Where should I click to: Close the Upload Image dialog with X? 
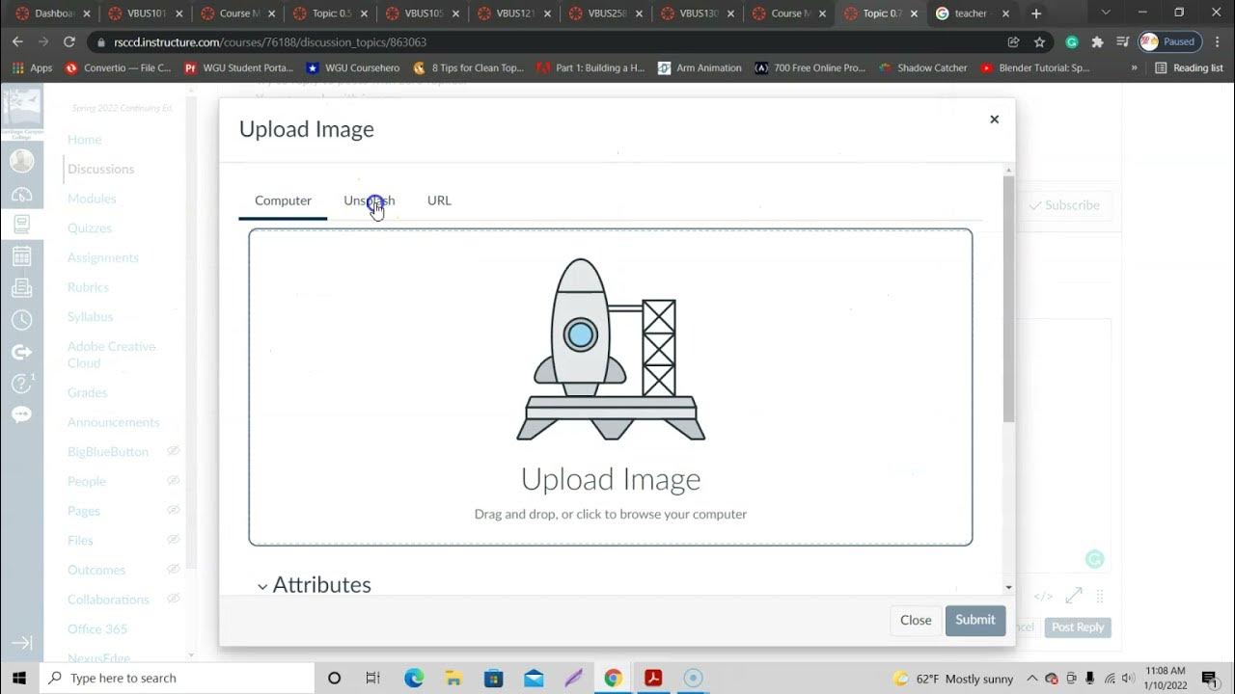coord(994,120)
